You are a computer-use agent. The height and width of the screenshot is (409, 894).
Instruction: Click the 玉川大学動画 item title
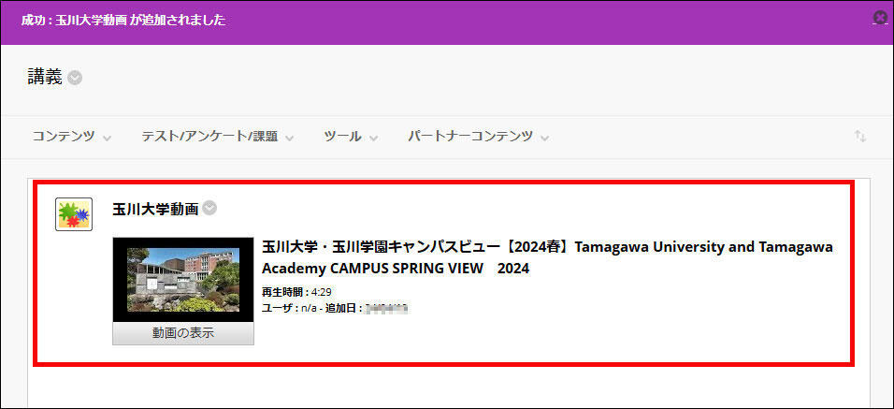tap(155, 210)
